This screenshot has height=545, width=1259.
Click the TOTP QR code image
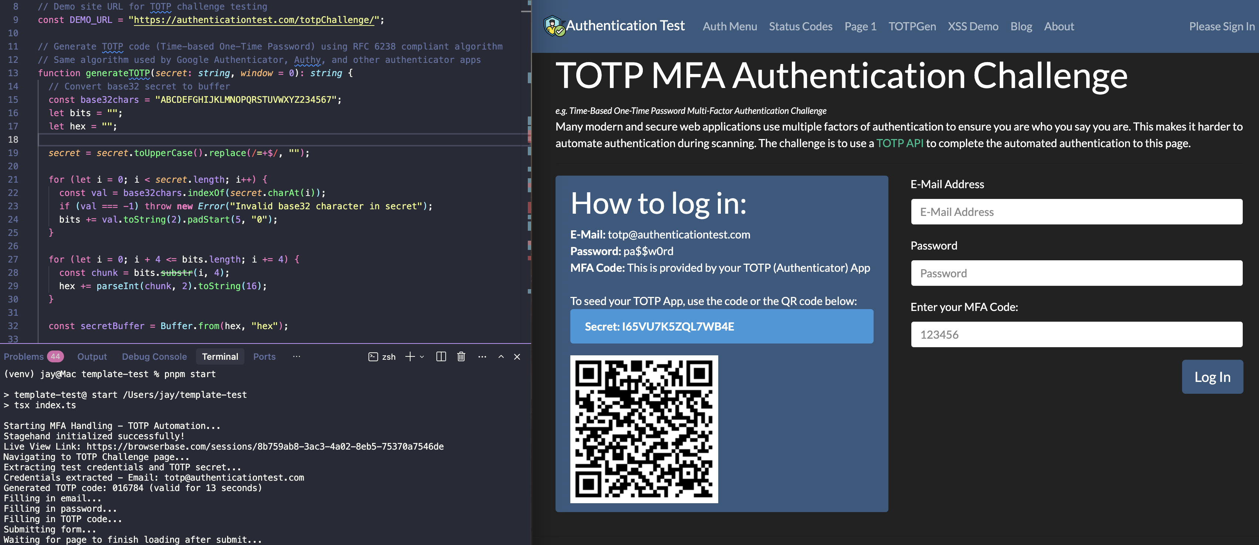click(x=644, y=429)
